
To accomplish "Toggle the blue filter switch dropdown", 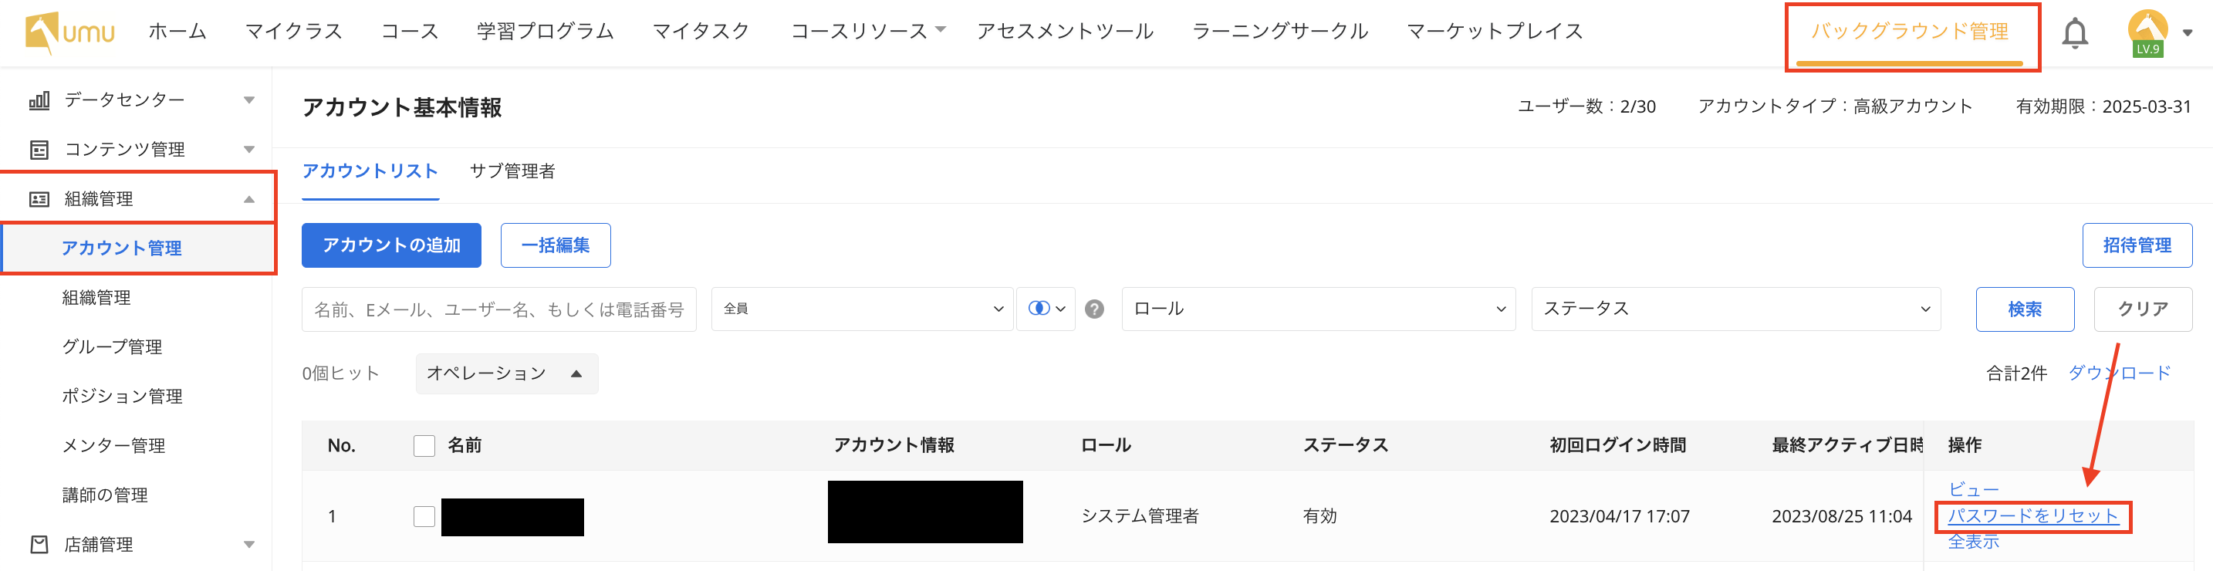I will [x=1046, y=309].
